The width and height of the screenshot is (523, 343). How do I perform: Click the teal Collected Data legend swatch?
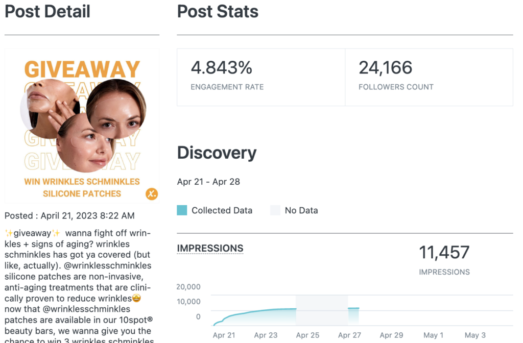tap(182, 210)
